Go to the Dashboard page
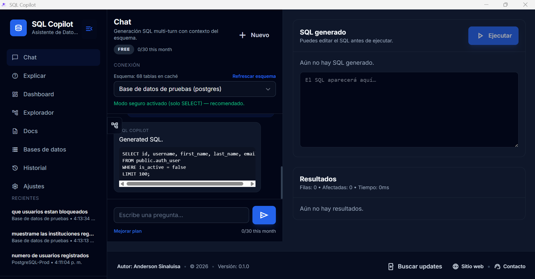The width and height of the screenshot is (535, 279). 53,94
